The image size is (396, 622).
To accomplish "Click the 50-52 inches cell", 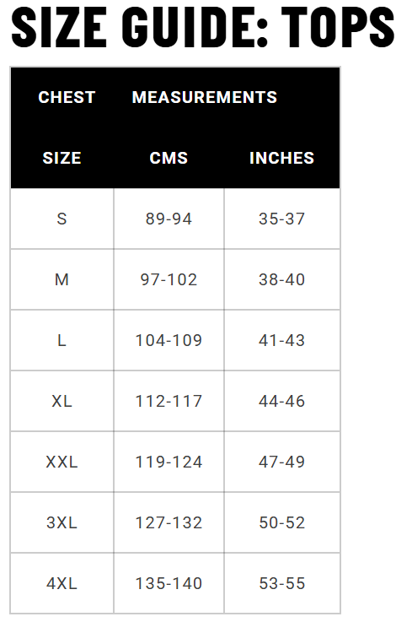I will click(282, 522).
